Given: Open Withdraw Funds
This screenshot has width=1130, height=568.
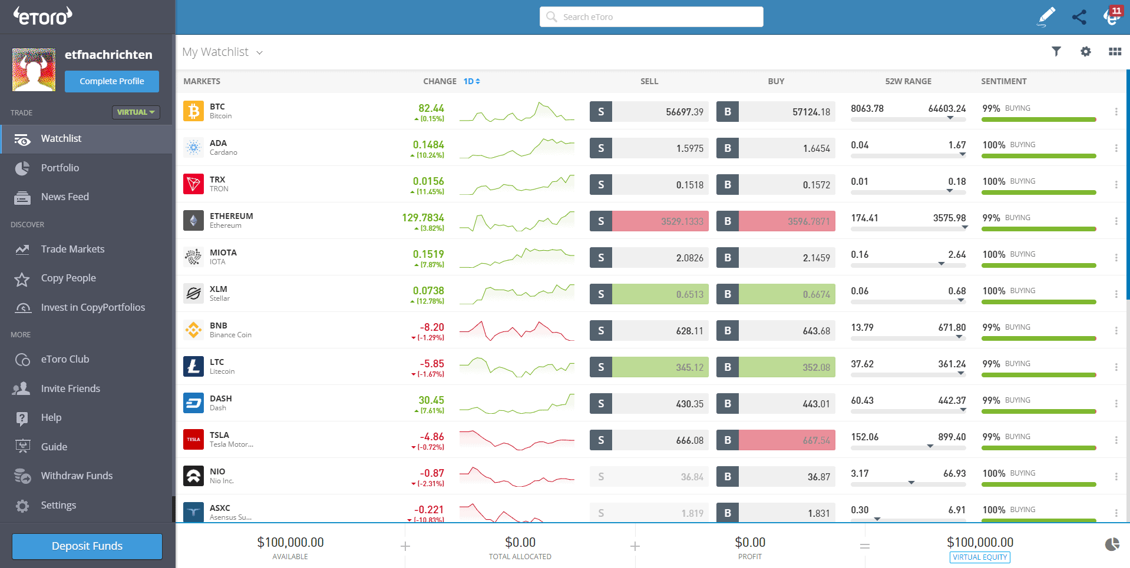Looking at the screenshot, I should (x=87, y=476).
